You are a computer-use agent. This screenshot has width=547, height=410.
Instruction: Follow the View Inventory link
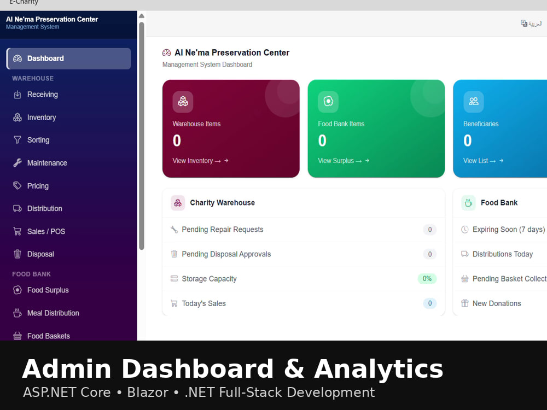[x=200, y=161]
